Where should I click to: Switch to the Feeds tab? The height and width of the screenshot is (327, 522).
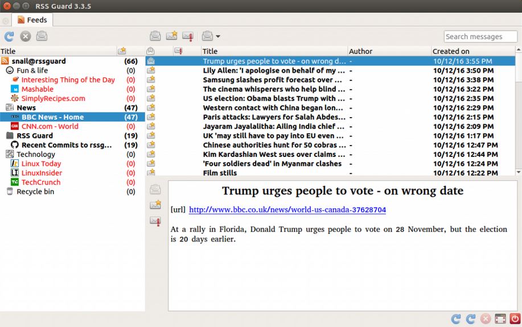point(32,20)
